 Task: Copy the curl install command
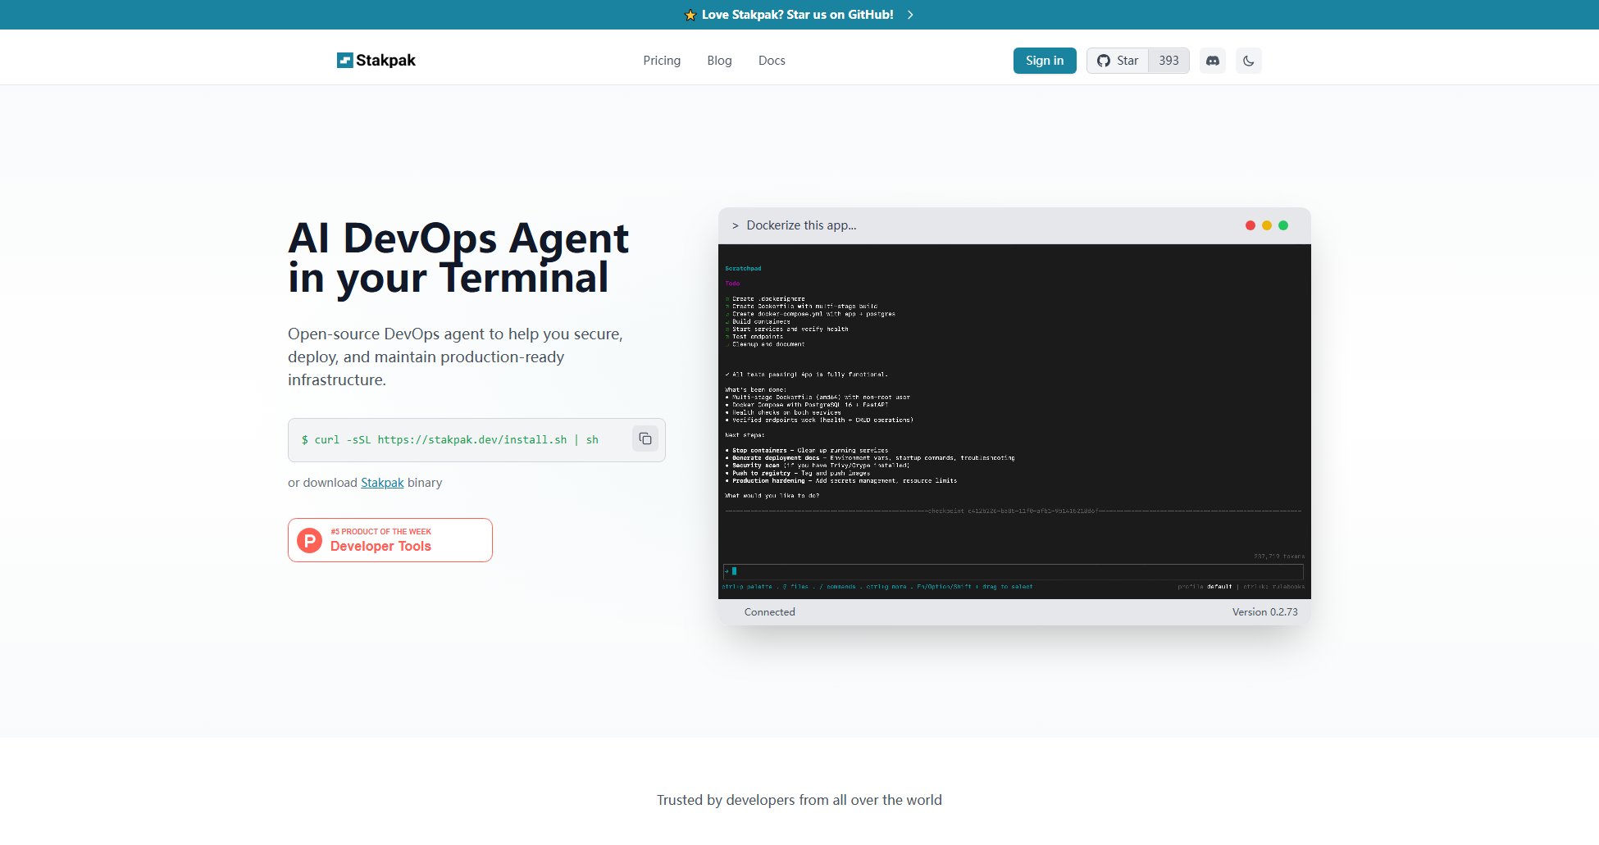point(645,439)
